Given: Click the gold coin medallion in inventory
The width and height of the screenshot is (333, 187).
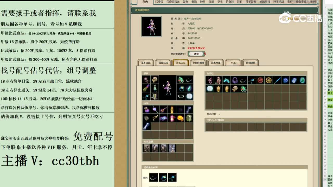Looking at the screenshot, I should [268, 80].
